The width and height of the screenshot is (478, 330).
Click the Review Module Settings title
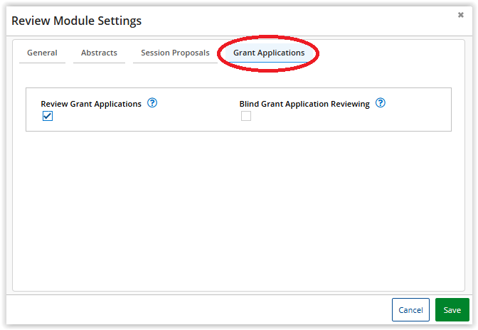[x=77, y=21]
